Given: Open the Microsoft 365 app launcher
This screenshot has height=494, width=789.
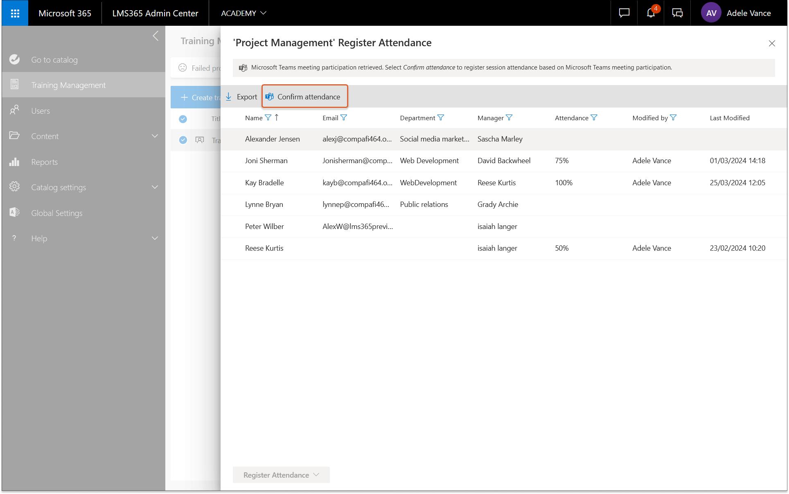Looking at the screenshot, I should click(15, 13).
